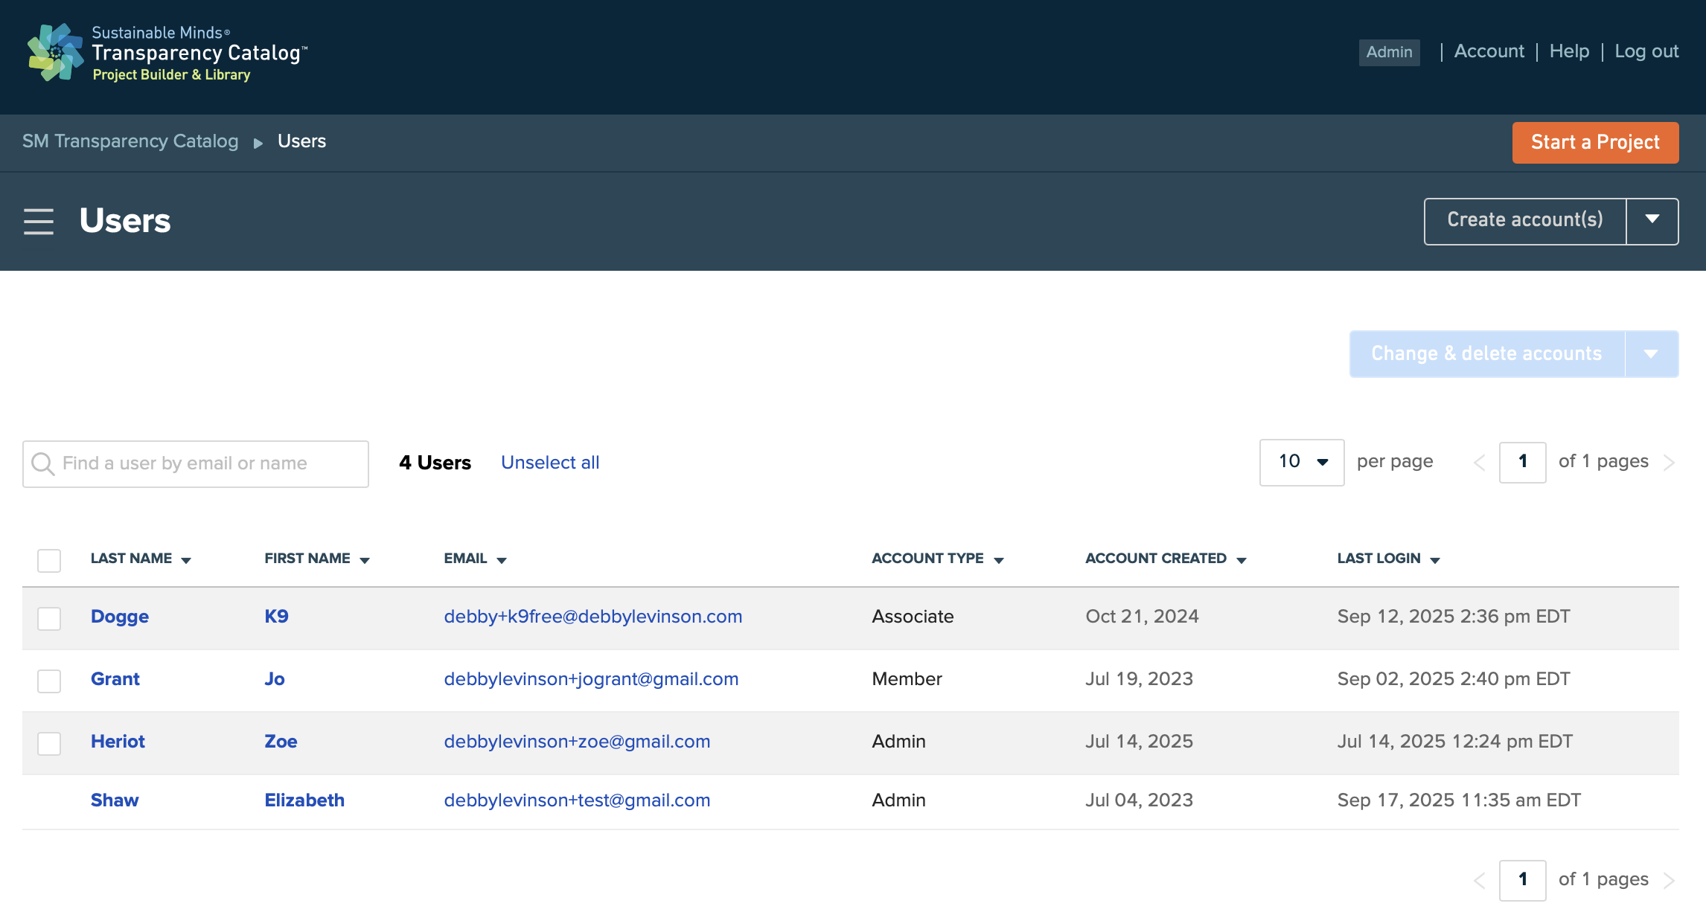1706x912 pixels.
Task: Click Log out in header
Action: tap(1646, 51)
